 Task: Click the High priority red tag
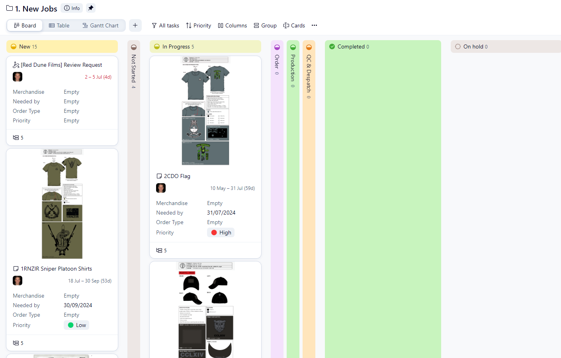tap(221, 232)
